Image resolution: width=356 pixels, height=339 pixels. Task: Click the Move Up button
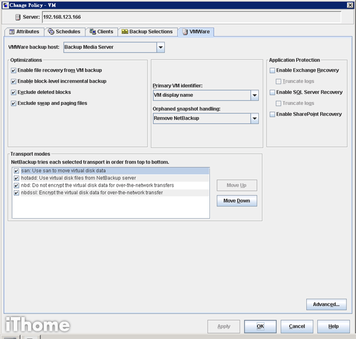237,186
